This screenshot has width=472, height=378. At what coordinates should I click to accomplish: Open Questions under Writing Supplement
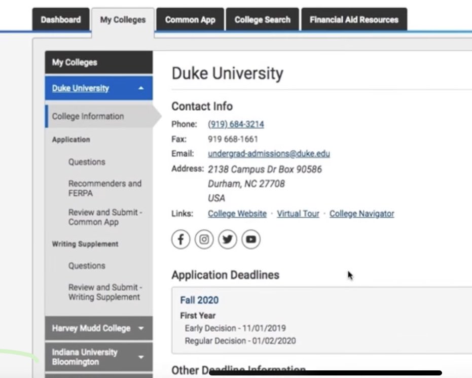[x=87, y=266]
